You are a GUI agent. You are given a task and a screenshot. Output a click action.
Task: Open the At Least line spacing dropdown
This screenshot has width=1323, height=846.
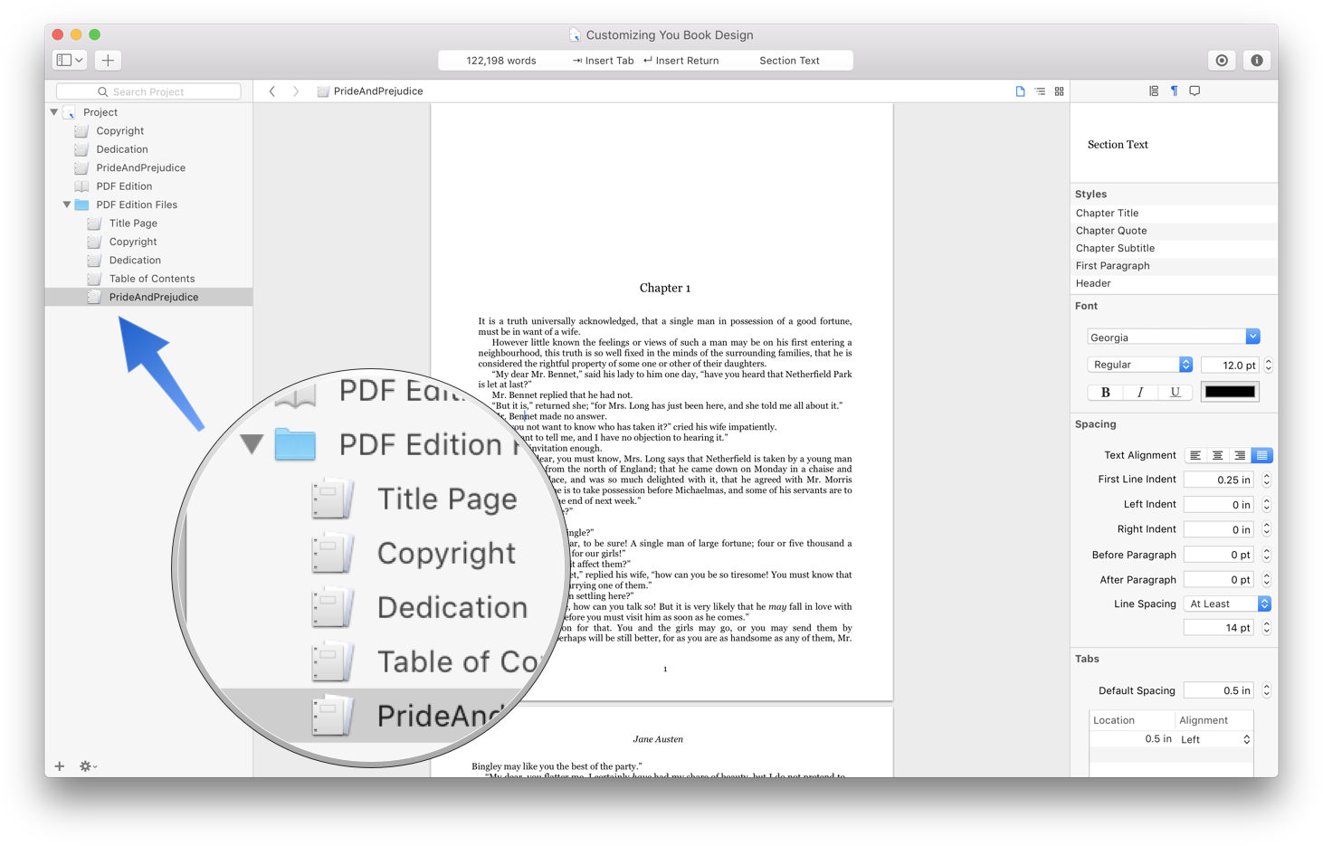[1227, 604]
